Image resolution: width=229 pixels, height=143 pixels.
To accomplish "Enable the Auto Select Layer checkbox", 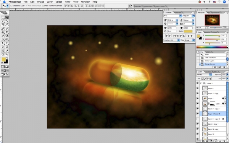I will pyautogui.click(x=11, y=6).
